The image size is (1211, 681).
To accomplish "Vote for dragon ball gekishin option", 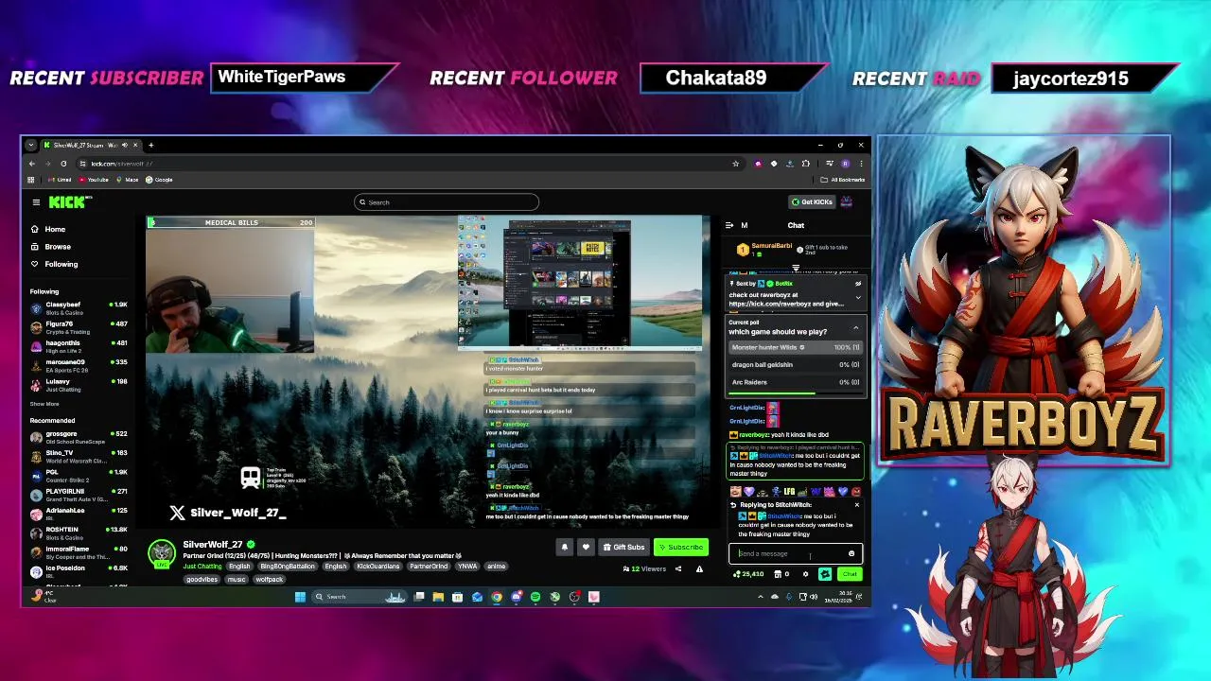I will (795, 364).
